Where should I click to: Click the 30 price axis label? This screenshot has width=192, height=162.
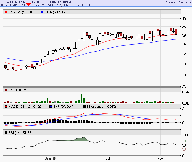(x=184, y=64)
